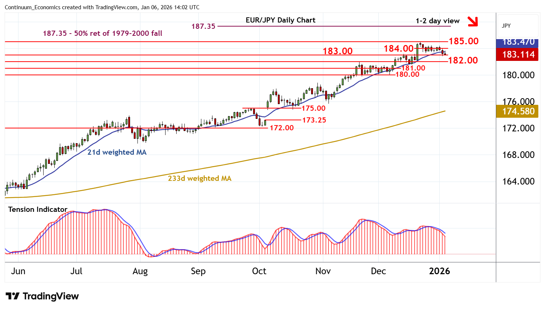Screen dimensions: 545x310
Task: Click the 182.00 support level label
Action: click(x=463, y=60)
